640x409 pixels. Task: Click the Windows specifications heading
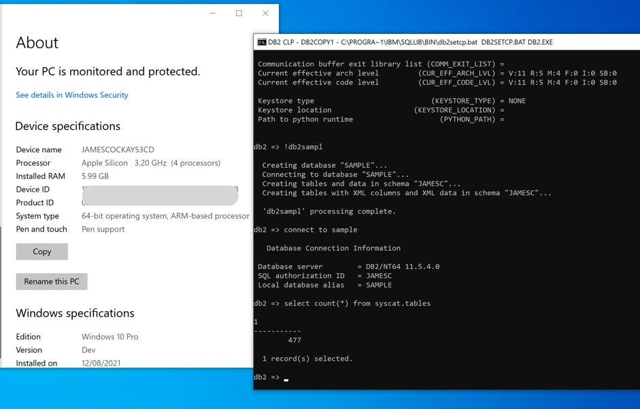tap(75, 313)
